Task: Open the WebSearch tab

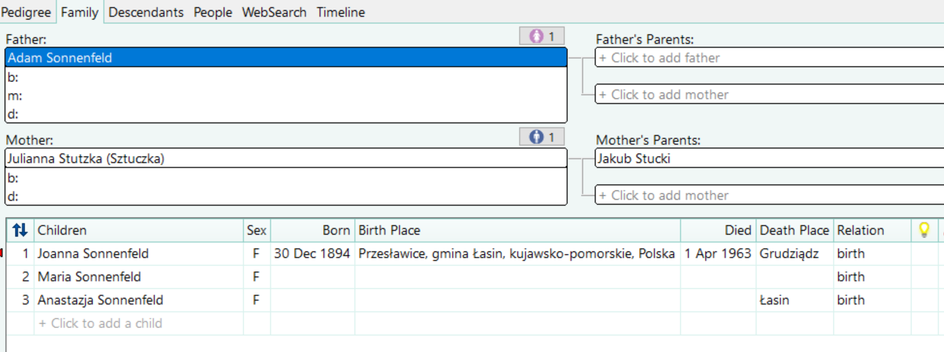Action: 274,12
